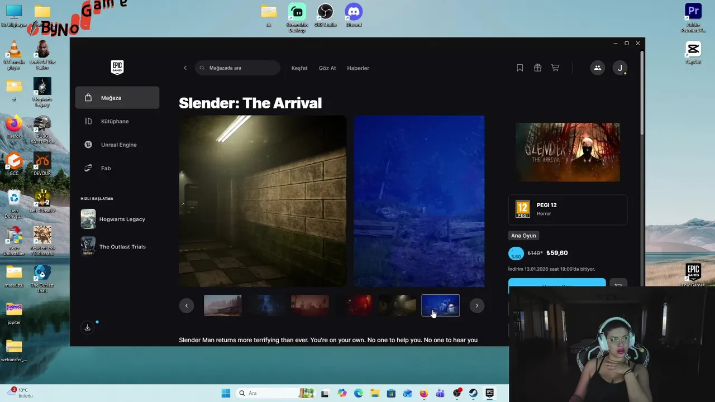This screenshot has width=715, height=402.
Task: Select Hogwarts Legacy desktop shortcut
Action: (42, 92)
